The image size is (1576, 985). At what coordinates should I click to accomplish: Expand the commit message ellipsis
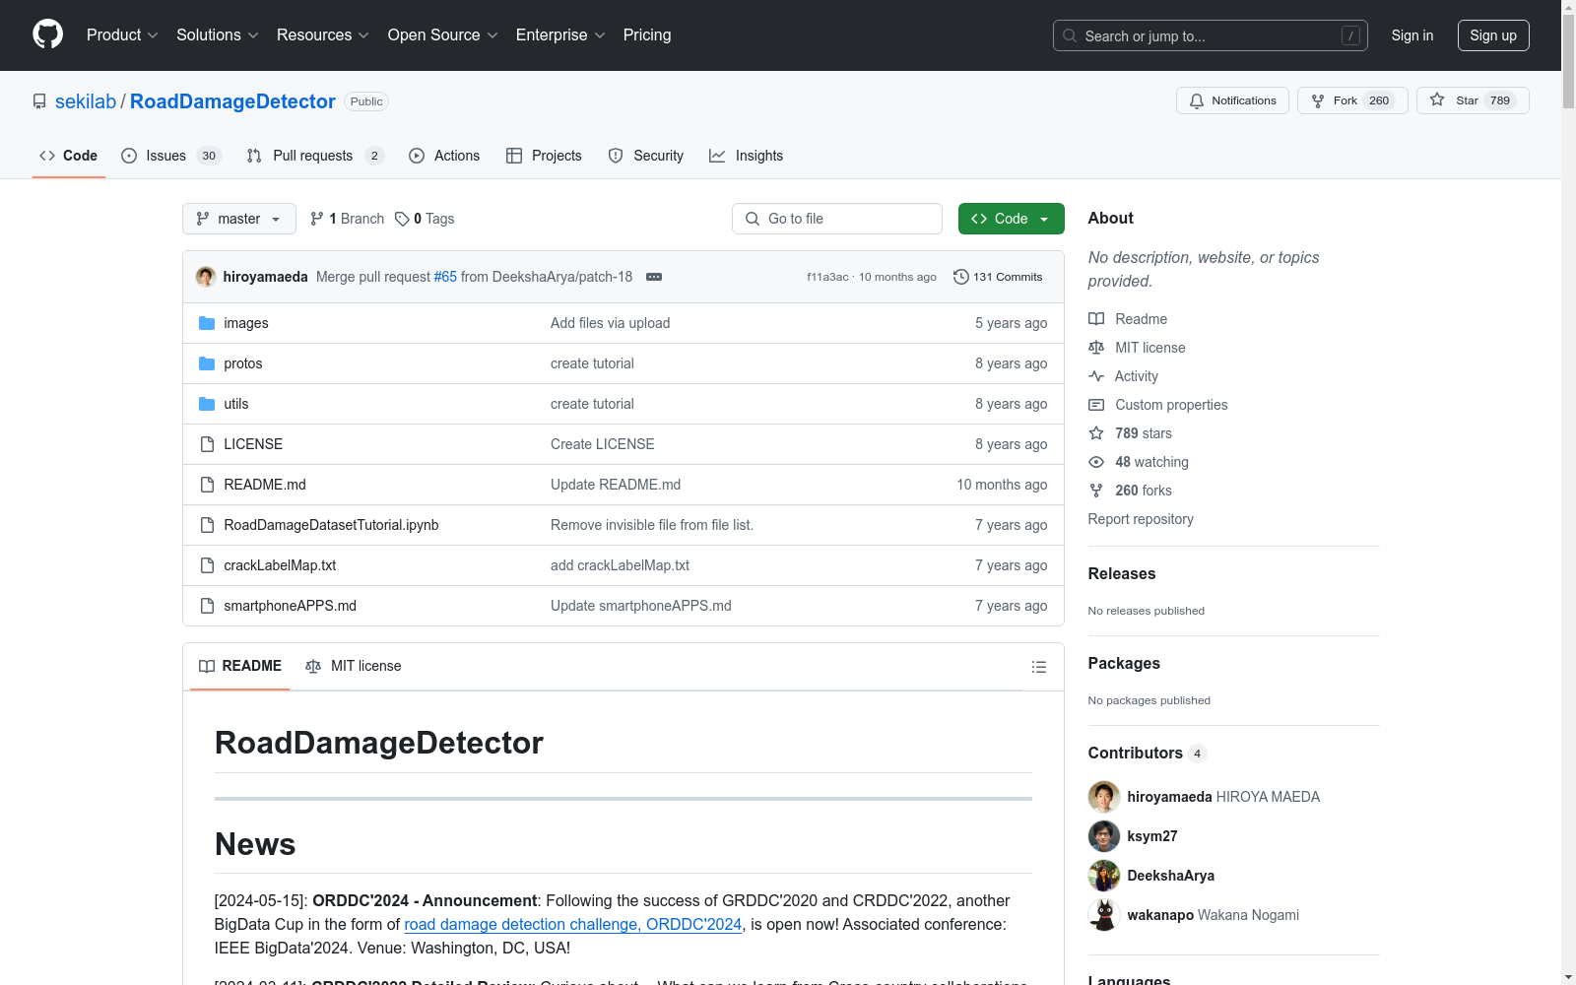tap(654, 277)
